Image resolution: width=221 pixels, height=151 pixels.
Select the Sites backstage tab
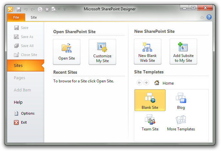(26, 65)
